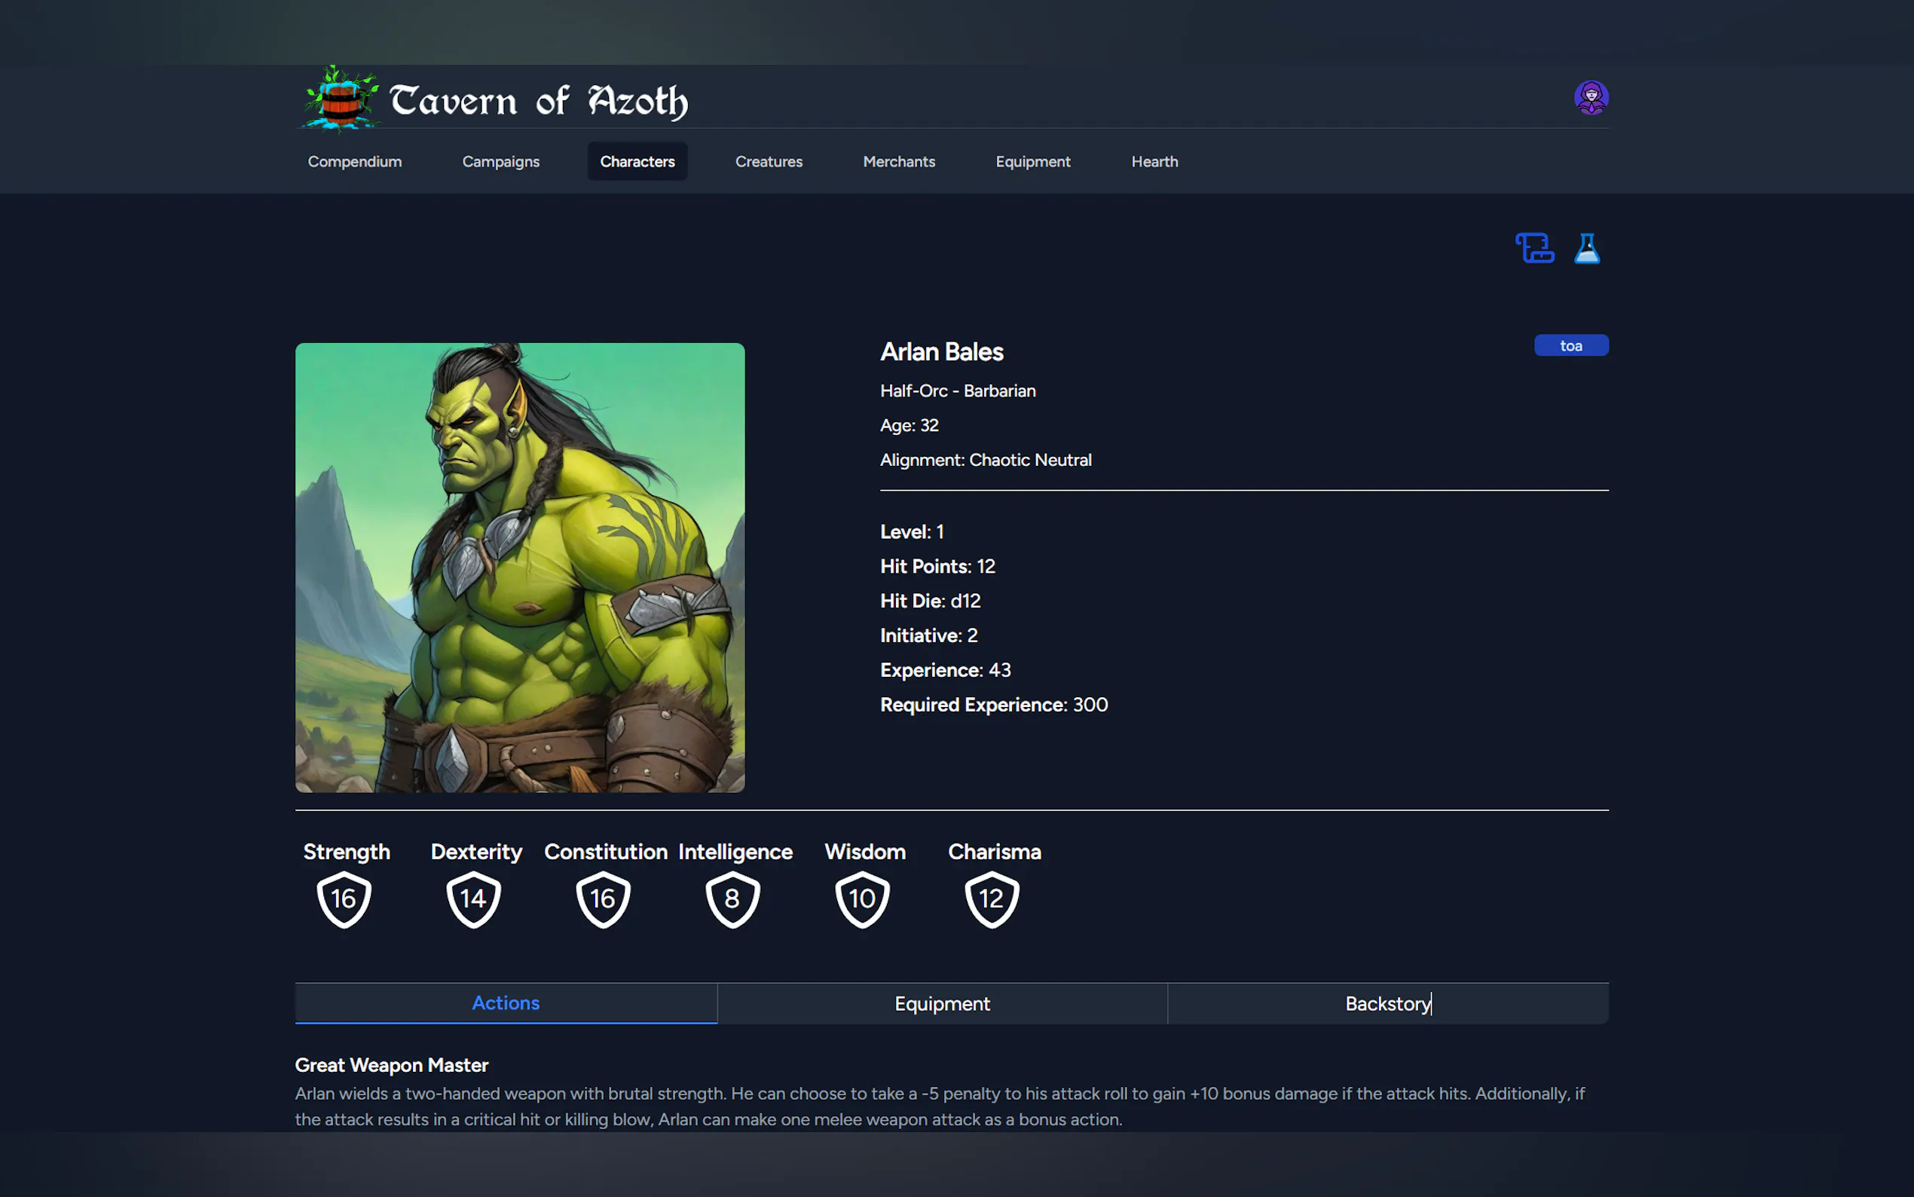Click Arlan Bales' character portrait
This screenshot has height=1197, width=1914.
519,567
